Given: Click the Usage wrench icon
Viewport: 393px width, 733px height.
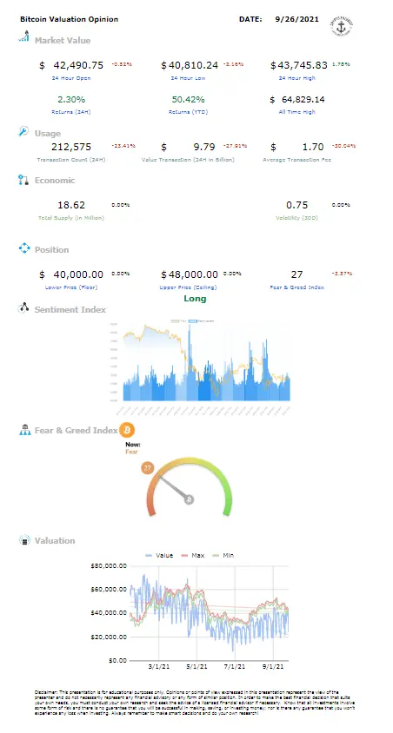Looking at the screenshot, I should tap(23, 131).
